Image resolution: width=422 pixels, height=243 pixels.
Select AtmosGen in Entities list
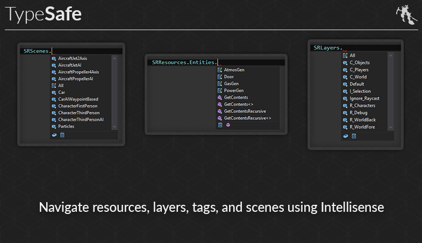(234, 70)
